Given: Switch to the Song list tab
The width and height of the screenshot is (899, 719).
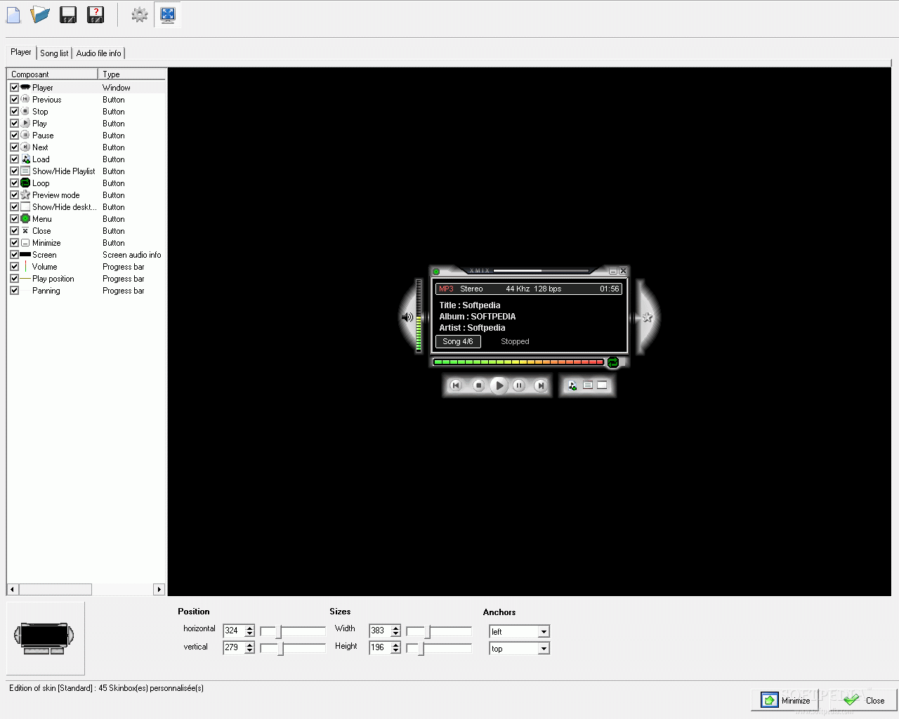Looking at the screenshot, I should point(54,53).
